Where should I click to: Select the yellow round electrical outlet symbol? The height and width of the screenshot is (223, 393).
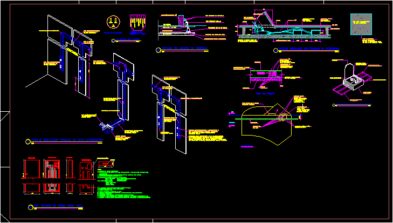tap(113, 22)
